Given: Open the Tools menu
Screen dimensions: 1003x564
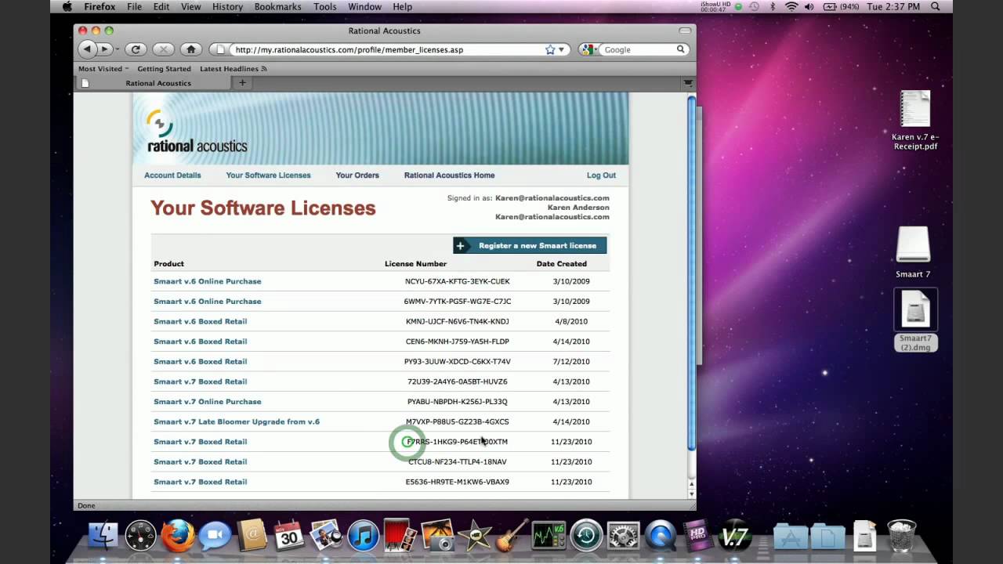Looking at the screenshot, I should (324, 7).
